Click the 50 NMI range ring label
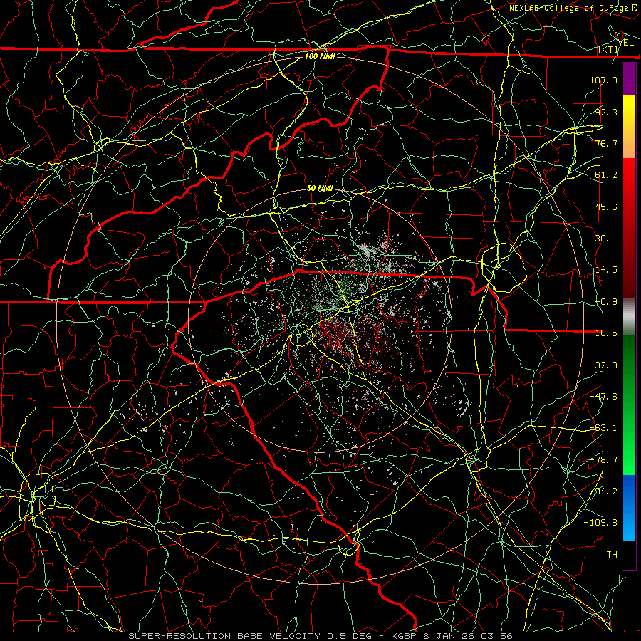The image size is (641, 641). click(x=320, y=188)
